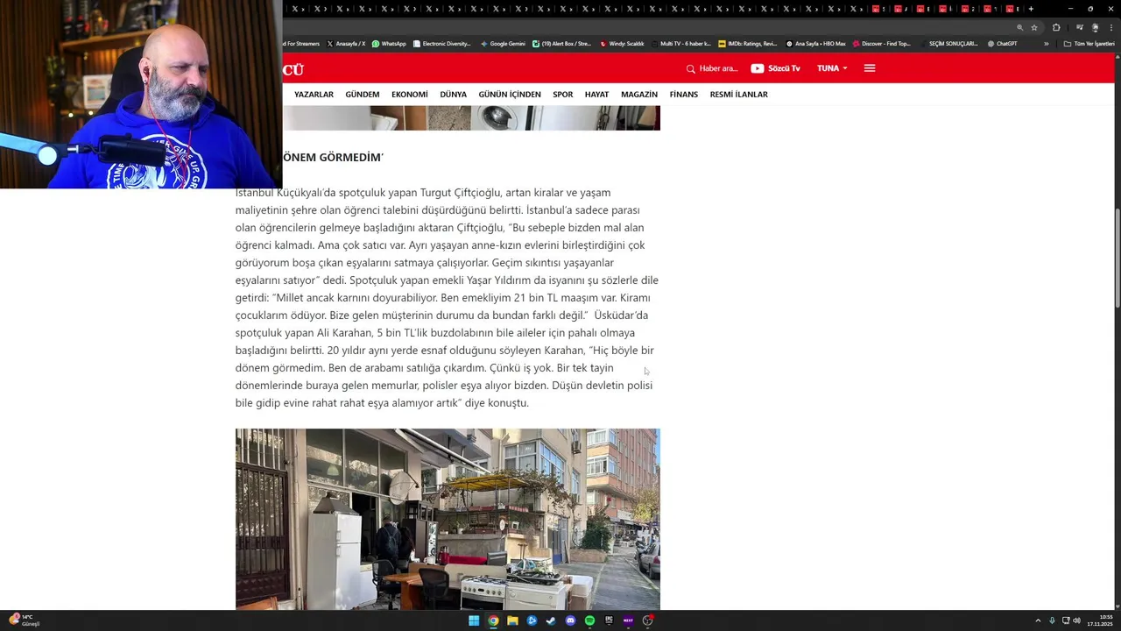Go to YAZARLAR section

pos(314,95)
